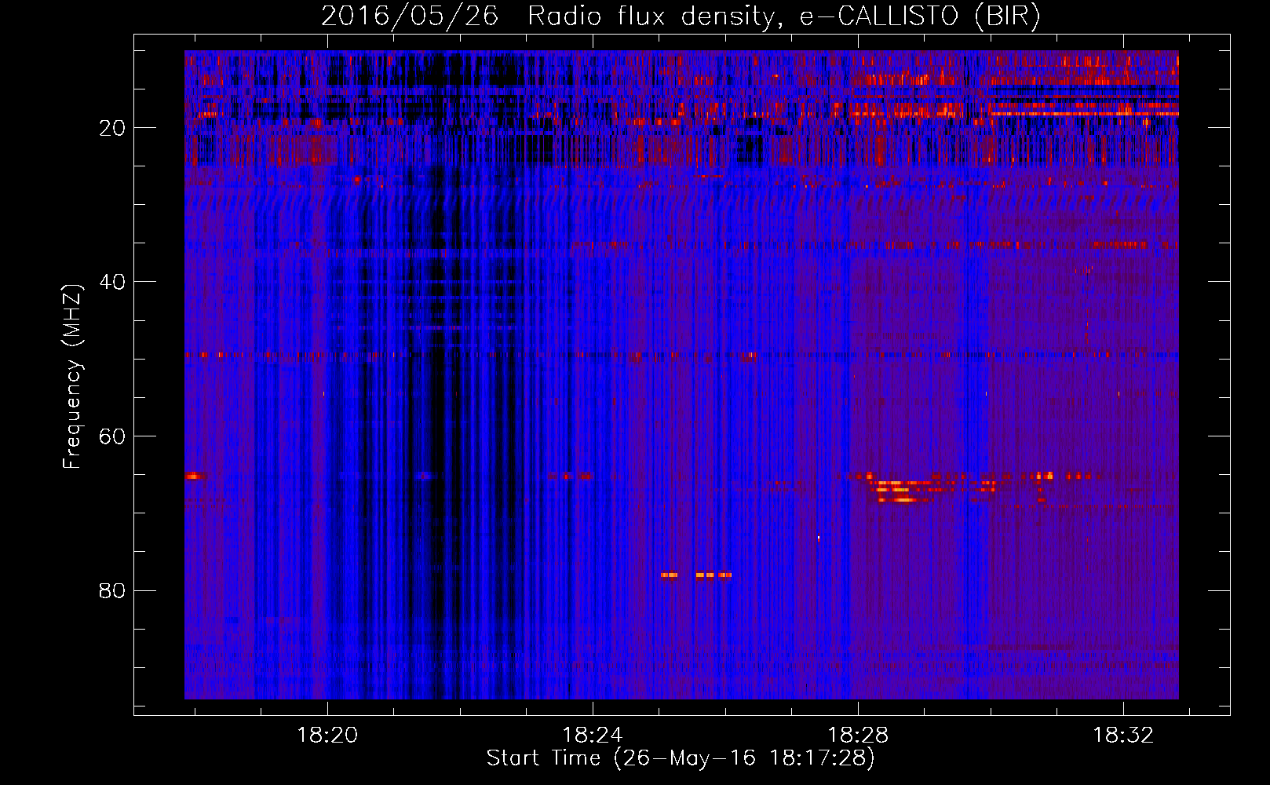Click the 40 MHz frequency tick label
The width and height of the screenshot is (1270, 785).
[x=112, y=282]
